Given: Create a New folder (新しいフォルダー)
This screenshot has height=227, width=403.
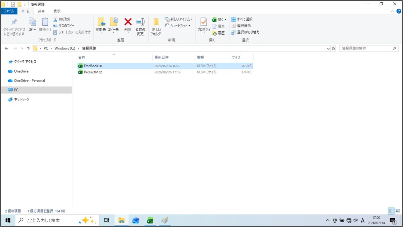Looking at the screenshot, I should [157, 27].
